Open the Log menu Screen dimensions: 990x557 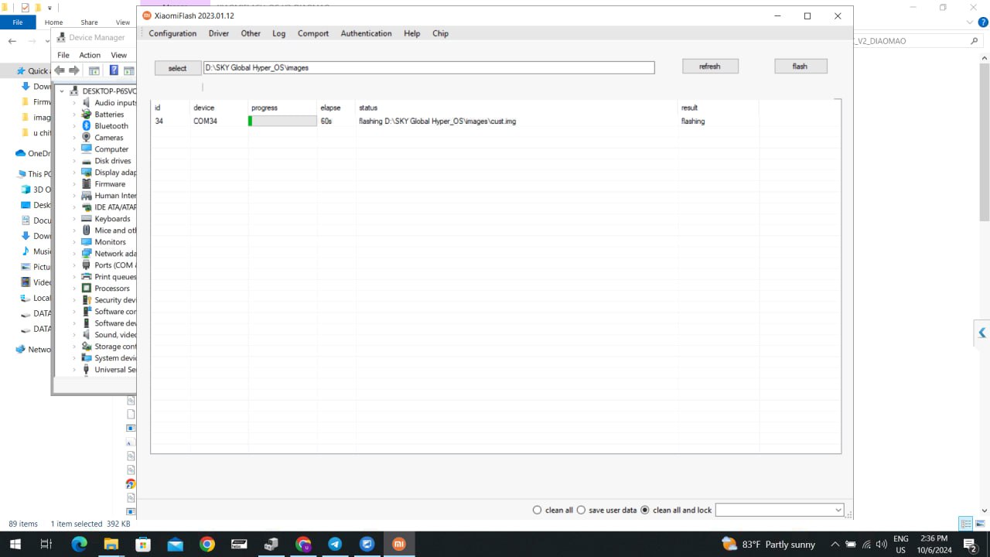pos(278,33)
